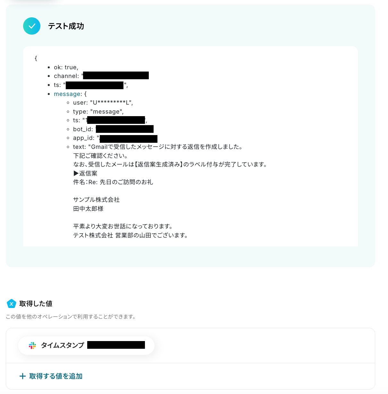The image size is (388, 394).
Task: Click the ok: true line
Action: coord(66,67)
